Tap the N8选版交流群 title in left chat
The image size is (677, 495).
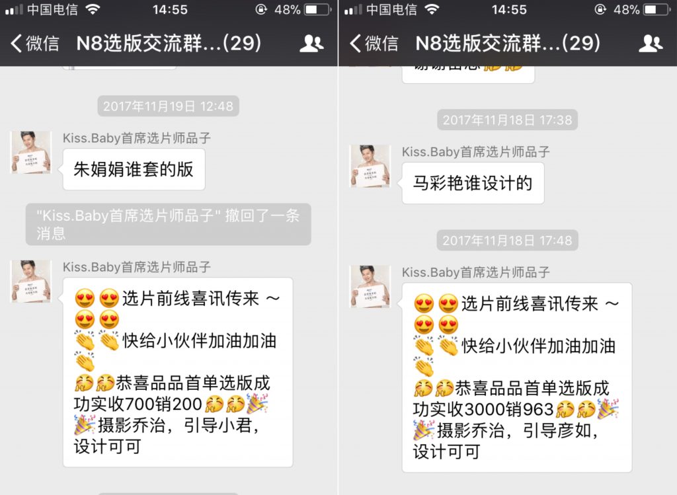(169, 43)
